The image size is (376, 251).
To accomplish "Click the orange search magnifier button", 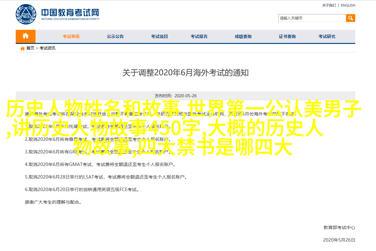I will (x=350, y=18).
